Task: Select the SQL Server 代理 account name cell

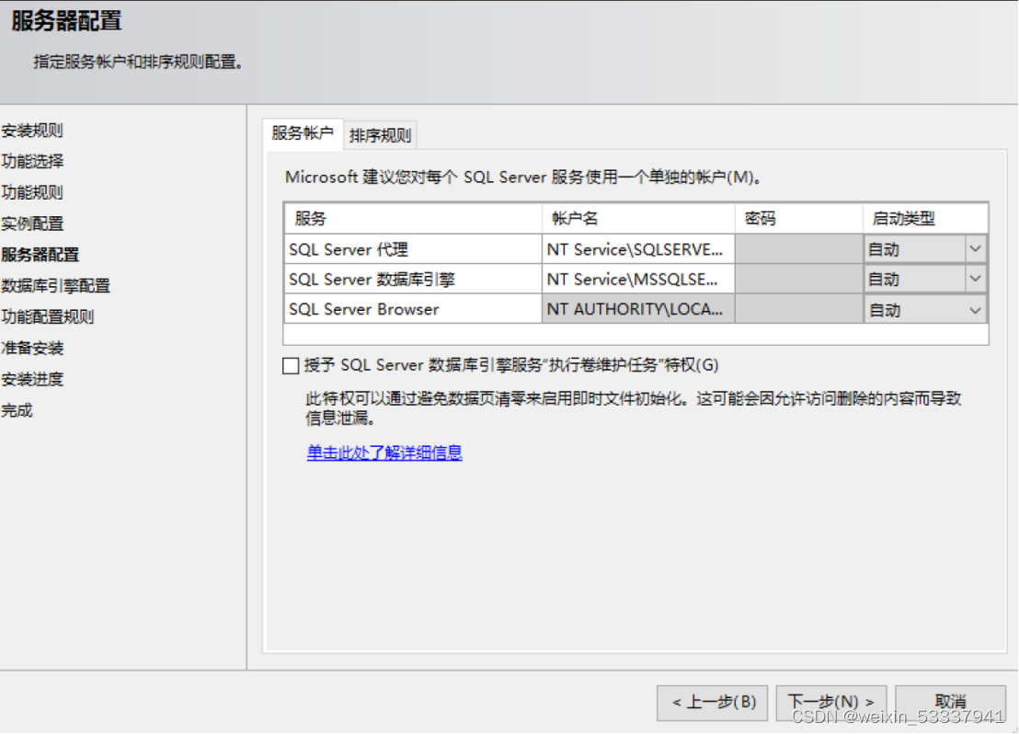Action: click(638, 249)
